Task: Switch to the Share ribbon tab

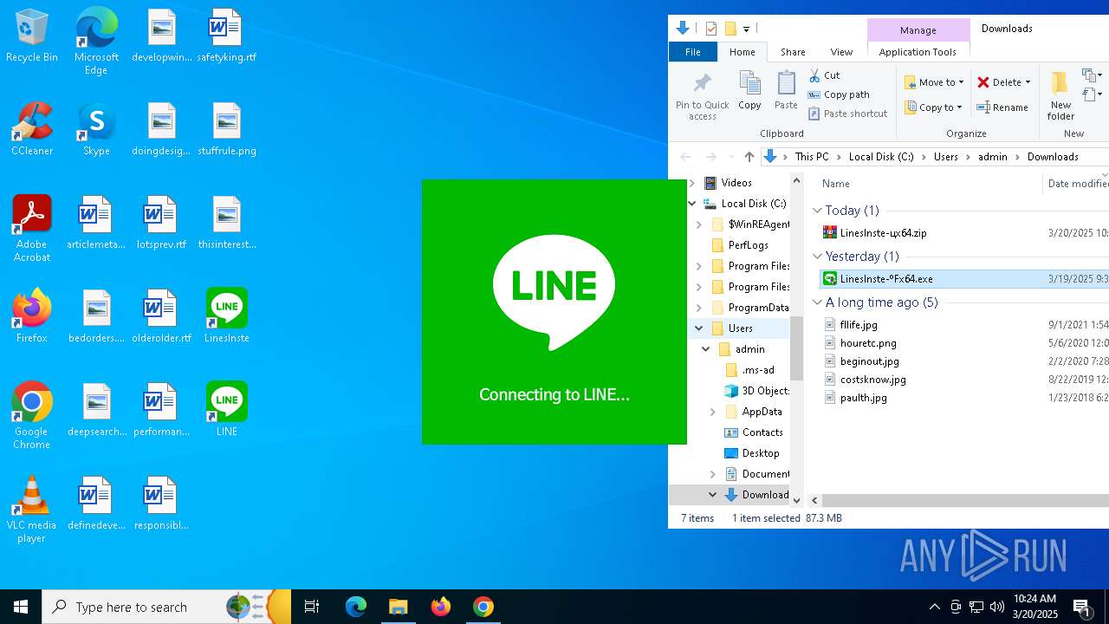Action: pos(793,52)
